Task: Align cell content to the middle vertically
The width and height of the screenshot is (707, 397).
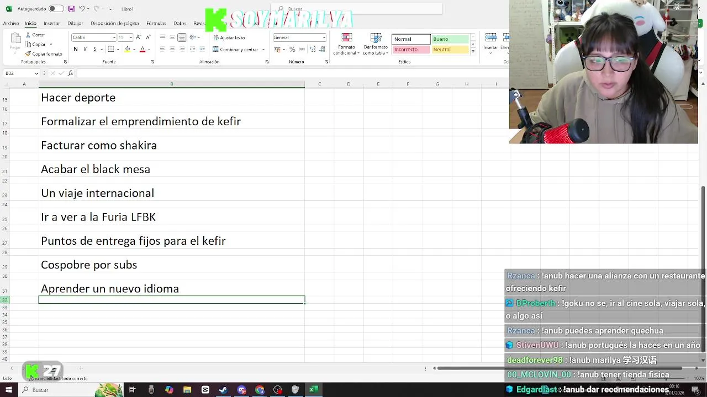Action: 172,37
